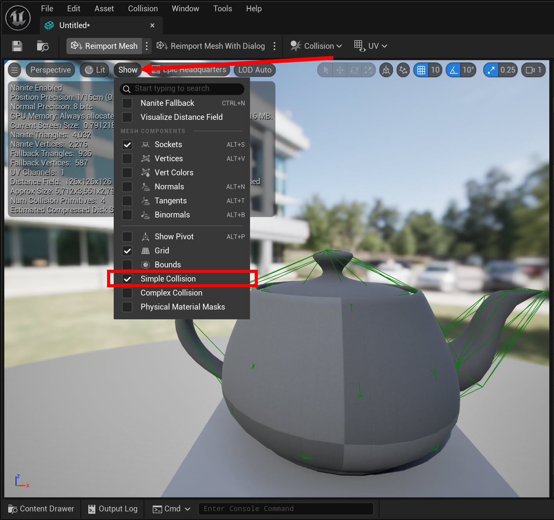554x520 pixels.
Task: Enable Tangents visualization
Action: (127, 201)
